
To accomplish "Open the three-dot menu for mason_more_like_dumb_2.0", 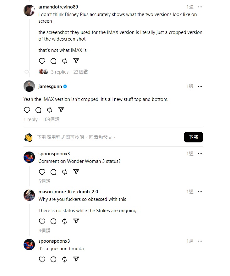I will pos(200,192).
